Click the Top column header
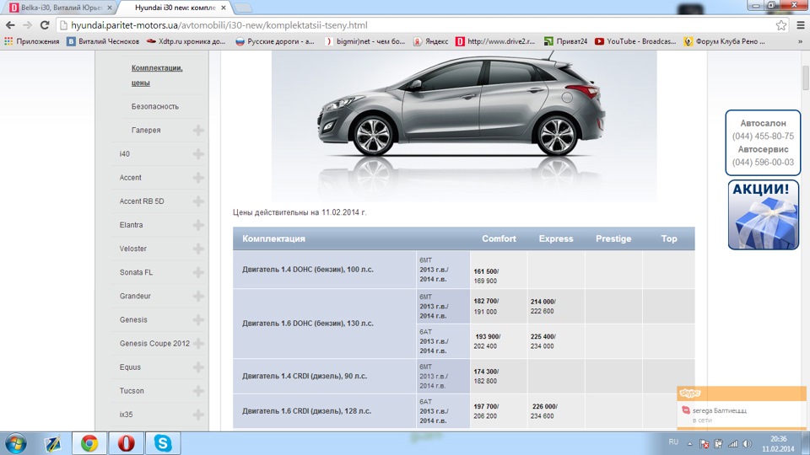Screen dimensions: 810x455 [669, 238]
